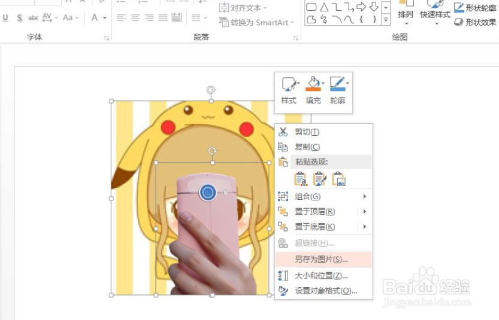
Task: Select right arrow shape in gallery
Action: pos(361,7)
